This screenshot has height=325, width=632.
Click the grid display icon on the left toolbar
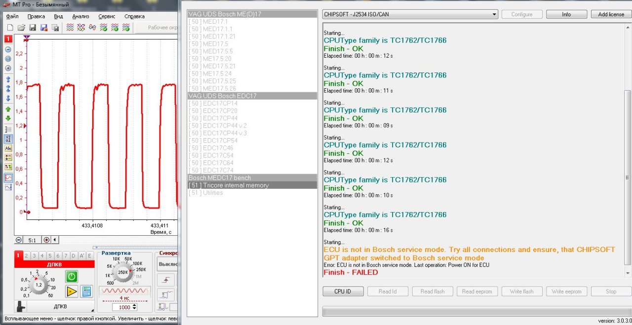pyautogui.click(x=8, y=129)
